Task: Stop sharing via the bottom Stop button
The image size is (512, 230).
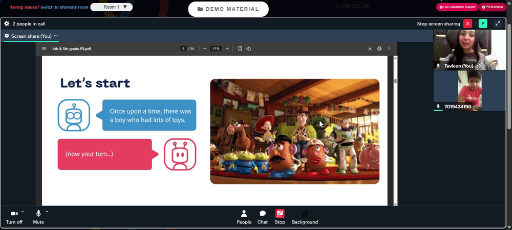Action: [280, 217]
